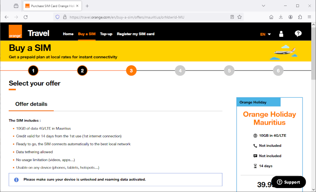Open the downloads icon
This screenshot has width=316, height=192.
pos(281,17)
